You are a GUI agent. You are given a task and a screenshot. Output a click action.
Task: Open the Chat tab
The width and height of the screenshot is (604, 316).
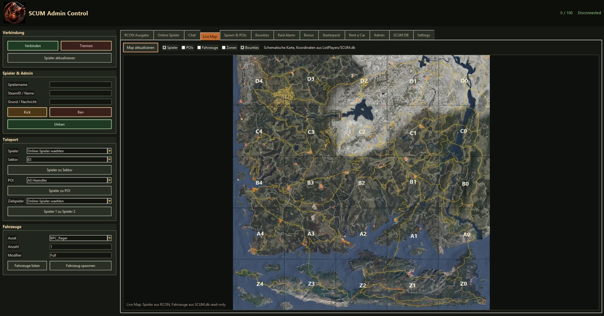tap(192, 35)
